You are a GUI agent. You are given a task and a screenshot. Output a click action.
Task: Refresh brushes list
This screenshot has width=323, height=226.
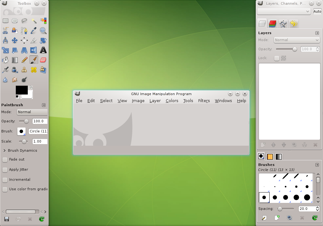(x=315, y=218)
